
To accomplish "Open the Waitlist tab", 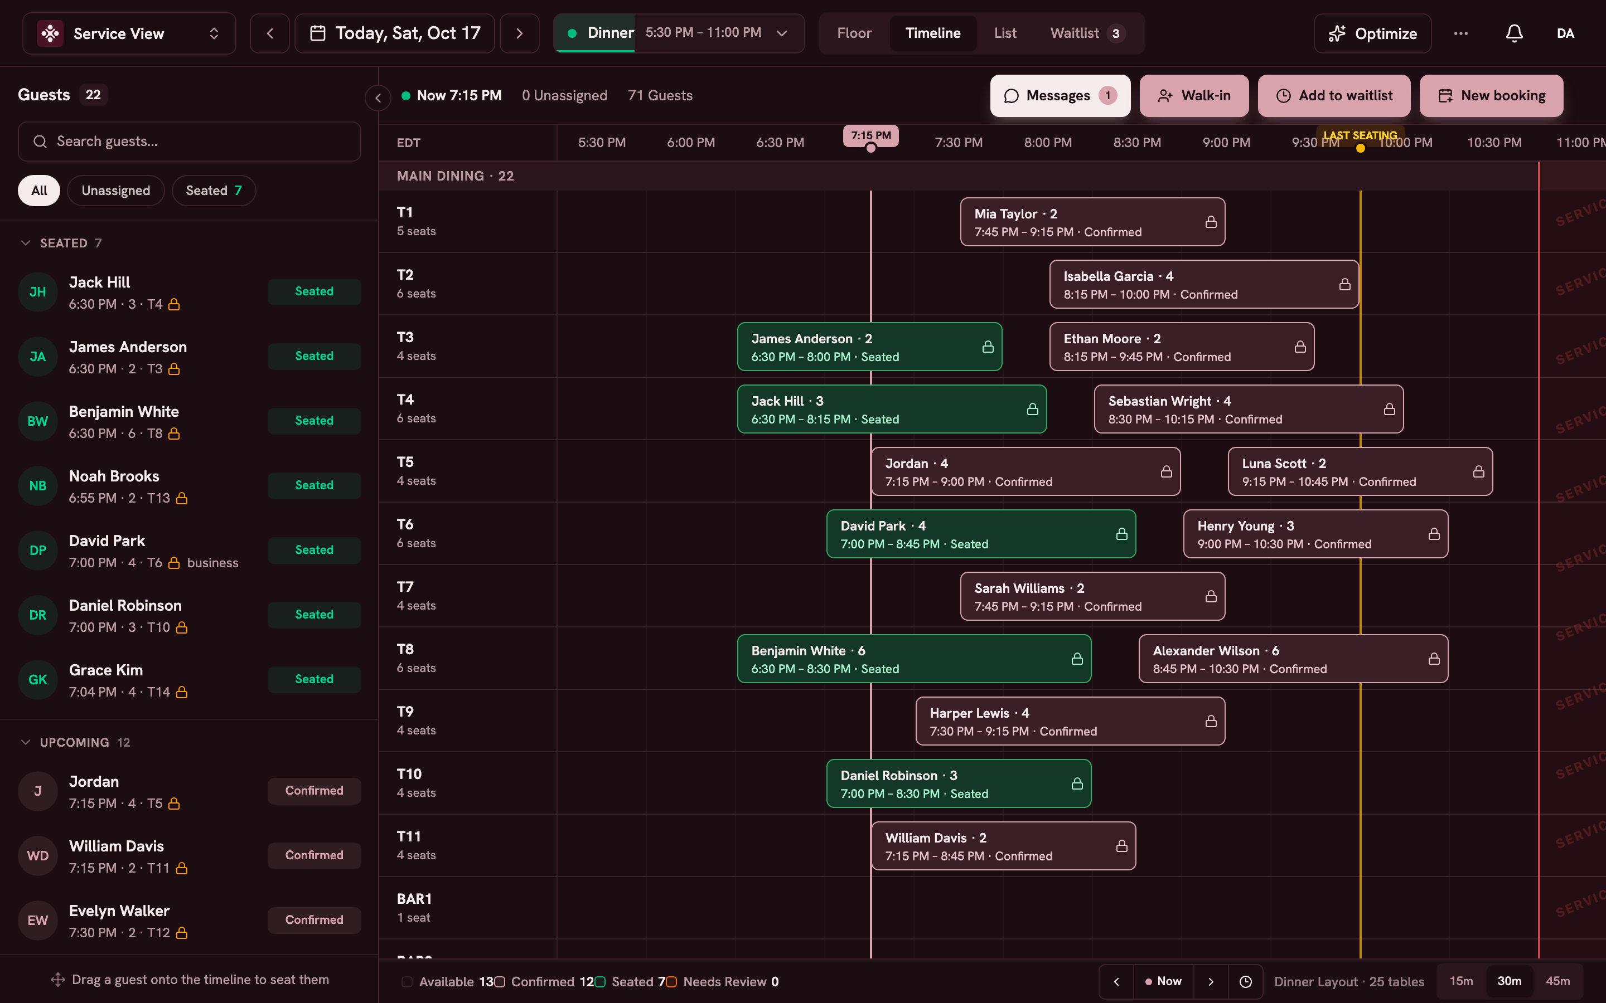I will click(1087, 33).
